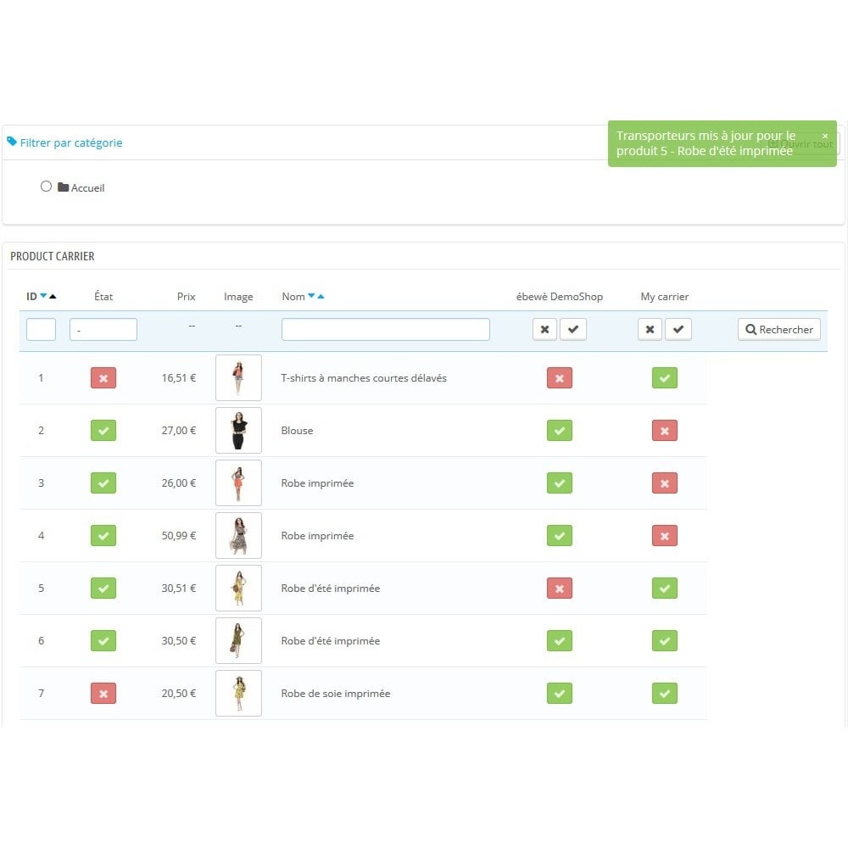Toggle État for product ID 3
Screen dimensions: 848x848
(x=103, y=483)
